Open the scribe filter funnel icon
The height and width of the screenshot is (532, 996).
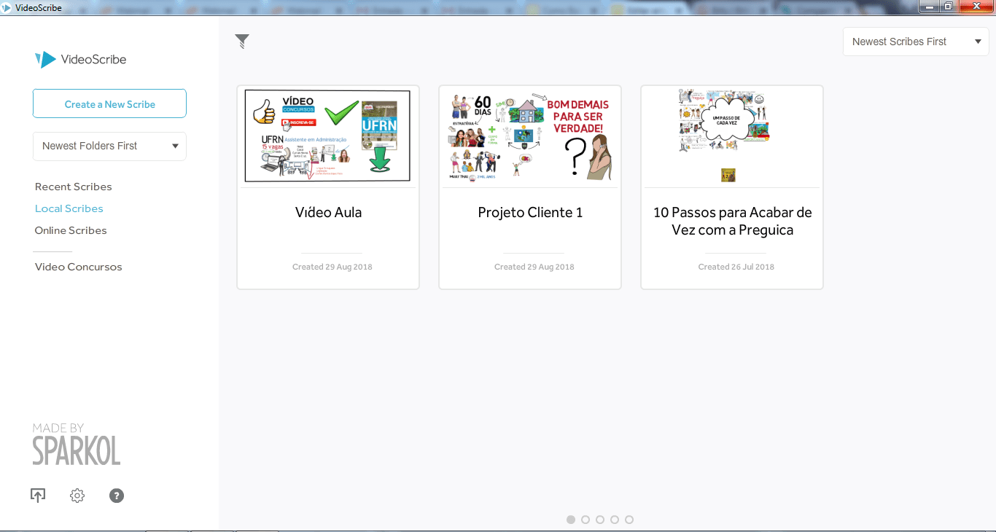pyautogui.click(x=241, y=42)
